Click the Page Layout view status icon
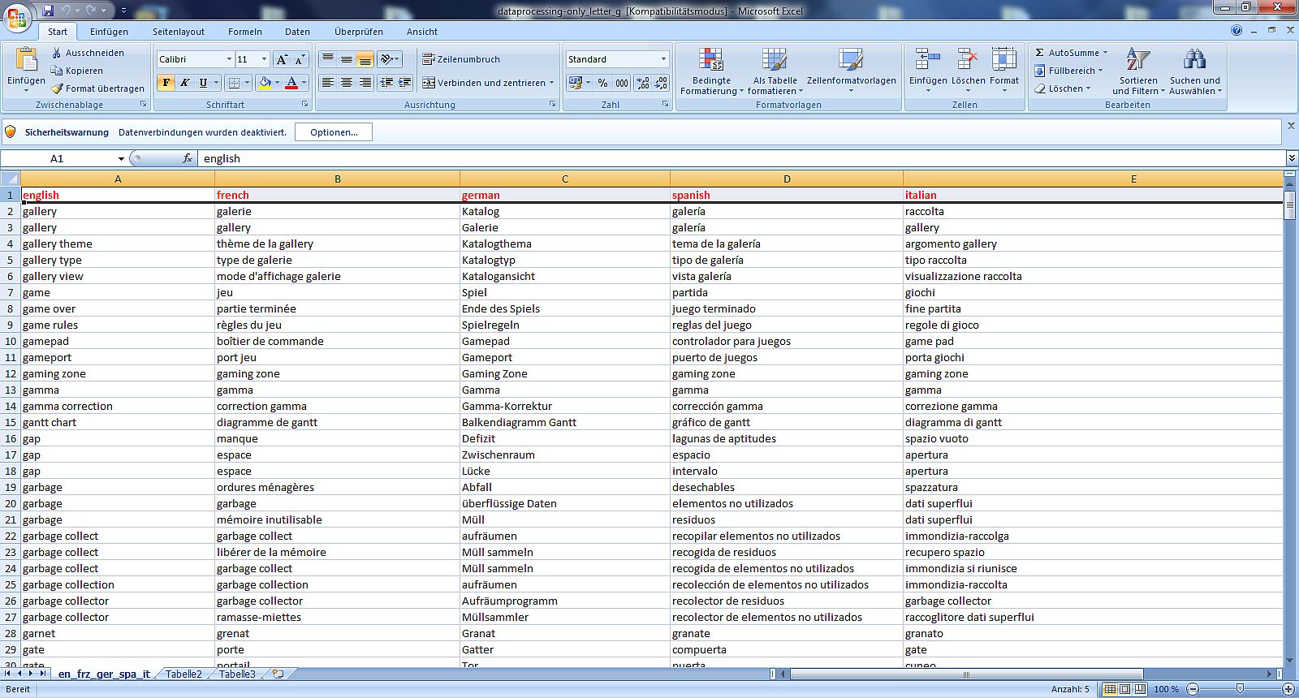The height and width of the screenshot is (698, 1299). 1124,689
